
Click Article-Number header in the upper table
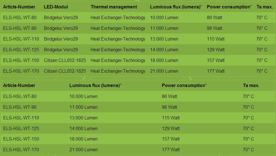pyautogui.click(x=19, y=7)
